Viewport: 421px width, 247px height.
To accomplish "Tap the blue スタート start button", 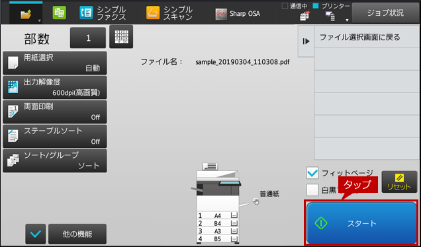I will 361,223.
